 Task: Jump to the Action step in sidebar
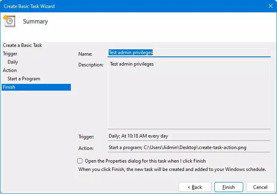[10, 70]
